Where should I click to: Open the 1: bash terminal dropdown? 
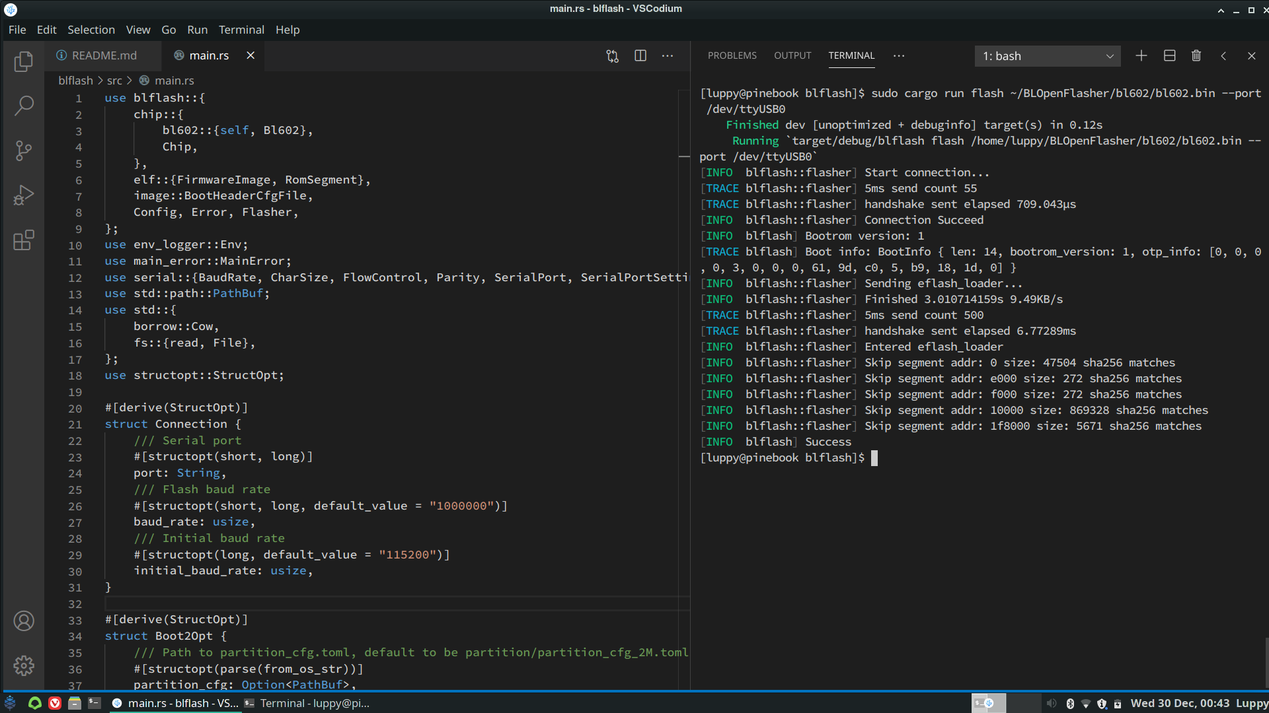(x=1047, y=56)
